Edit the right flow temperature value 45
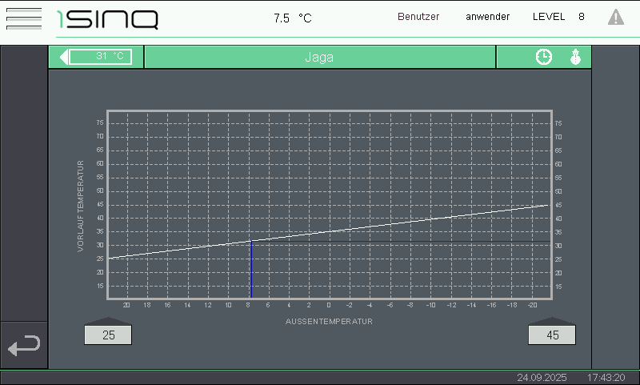 tap(552, 335)
